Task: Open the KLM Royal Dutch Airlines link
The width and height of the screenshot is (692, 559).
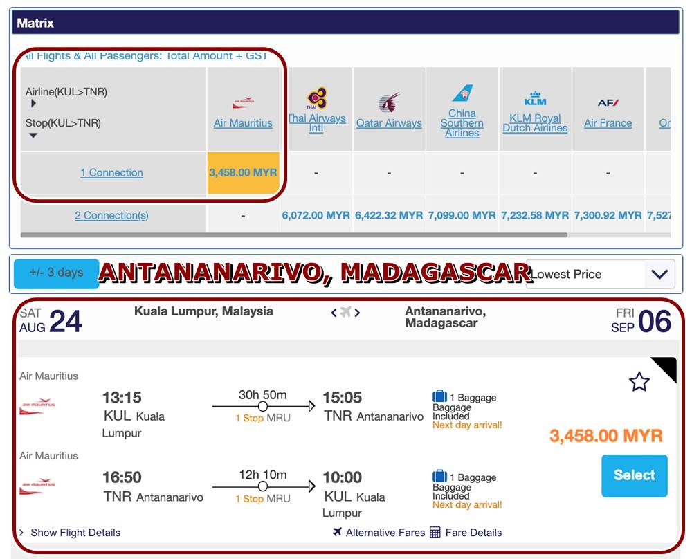Action: (535, 123)
